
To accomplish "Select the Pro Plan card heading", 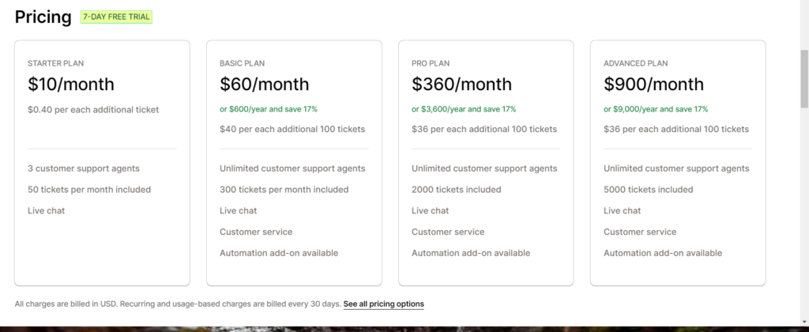I will coord(431,63).
